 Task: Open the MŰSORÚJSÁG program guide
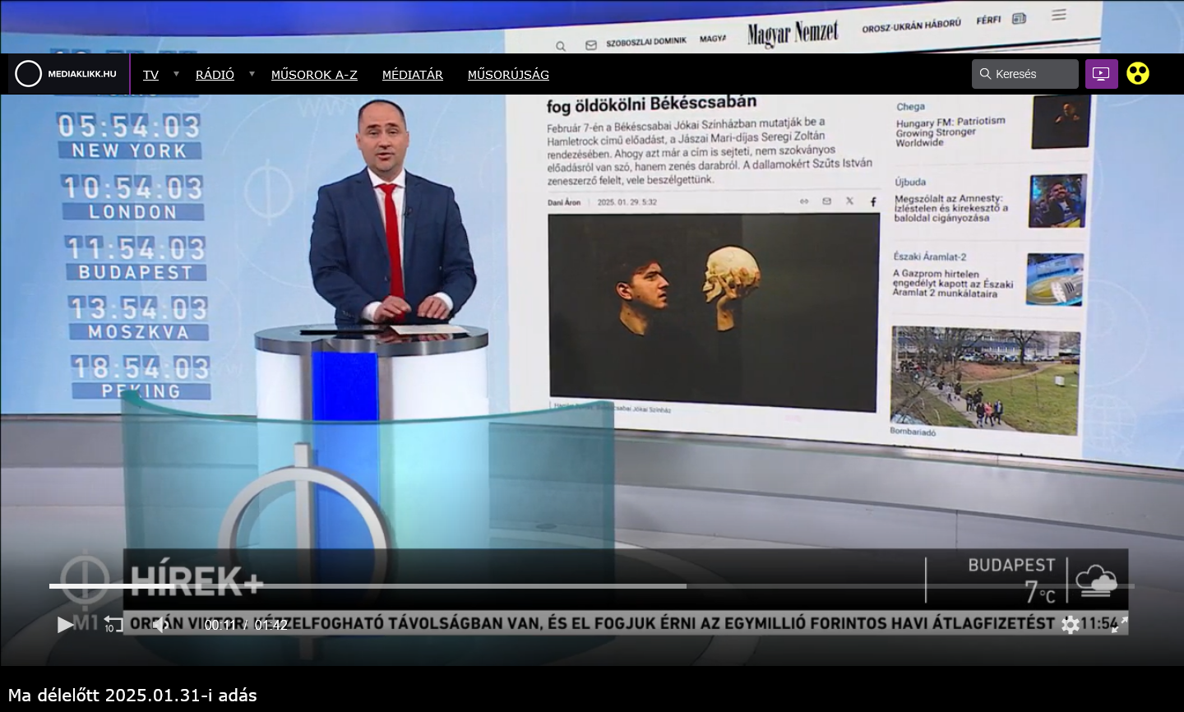coord(508,75)
